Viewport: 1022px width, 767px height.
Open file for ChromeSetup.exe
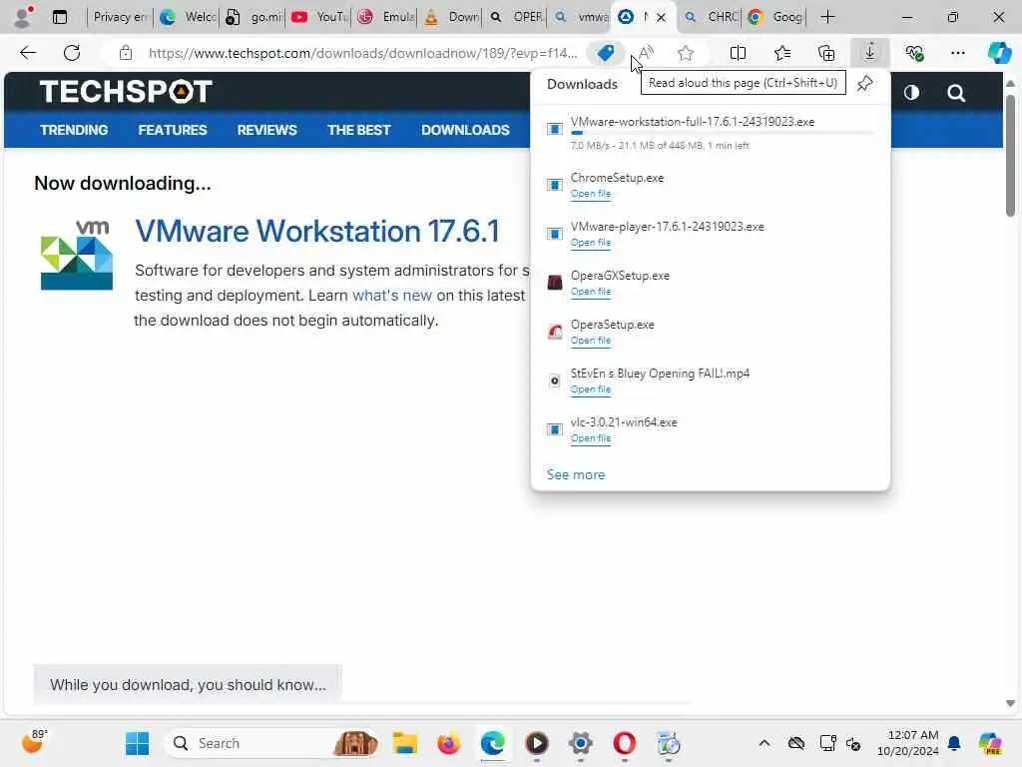pyautogui.click(x=591, y=194)
